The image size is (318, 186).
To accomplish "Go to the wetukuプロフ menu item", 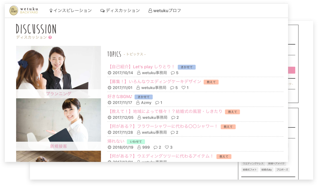I will coord(167,11).
